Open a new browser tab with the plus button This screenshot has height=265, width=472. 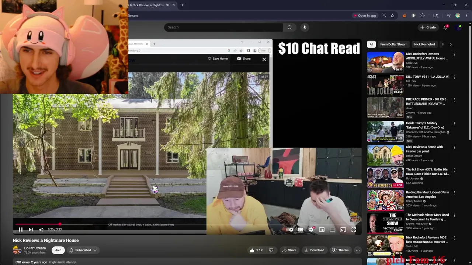point(182,5)
